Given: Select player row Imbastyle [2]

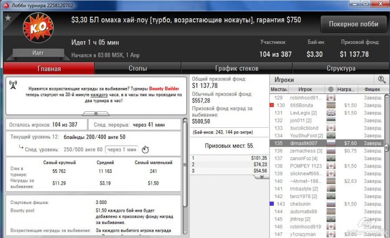Looking at the screenshot, I should pyautogui.click(x=326, y=189).
